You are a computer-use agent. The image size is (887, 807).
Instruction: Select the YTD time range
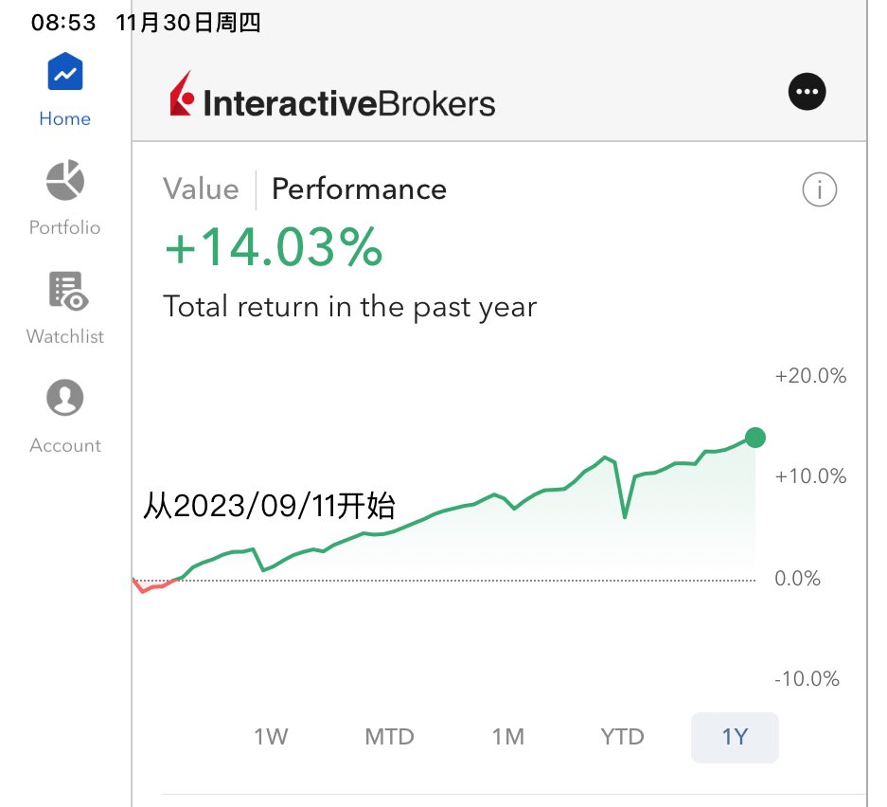click(622, 737)
